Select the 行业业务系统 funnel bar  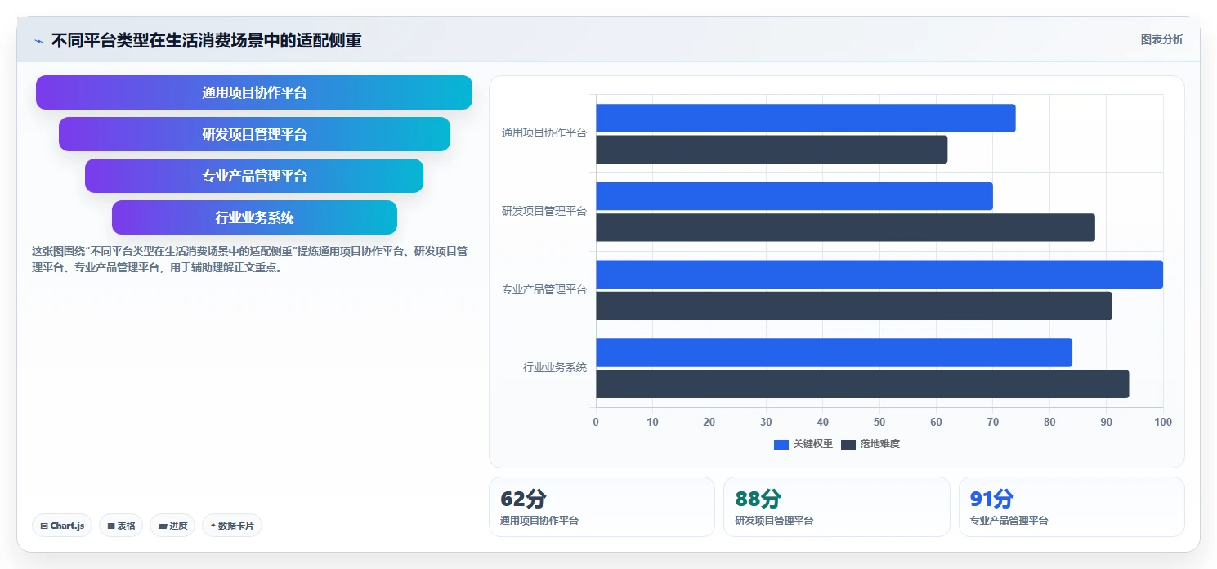click(254, 217)
